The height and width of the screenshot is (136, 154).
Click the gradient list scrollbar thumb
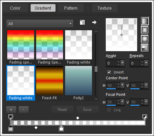(x=96, y=69)
